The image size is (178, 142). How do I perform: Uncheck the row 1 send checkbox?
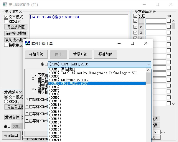pos(136,21)
